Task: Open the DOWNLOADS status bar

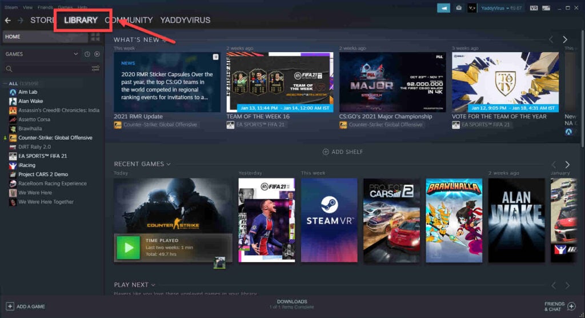Action: coord(292,304)
